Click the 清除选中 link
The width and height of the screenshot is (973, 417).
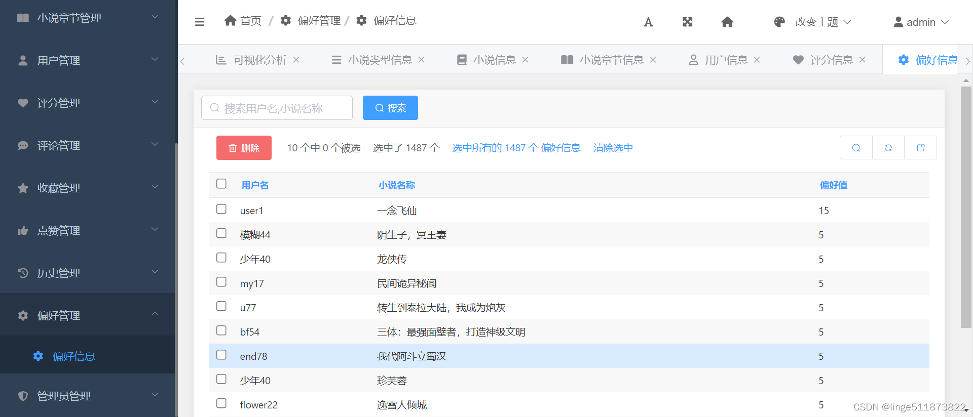point(613,148)
